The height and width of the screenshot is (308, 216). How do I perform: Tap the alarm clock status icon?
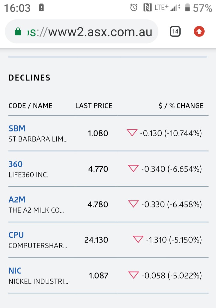pyautogui.click(x=134, y=8)
